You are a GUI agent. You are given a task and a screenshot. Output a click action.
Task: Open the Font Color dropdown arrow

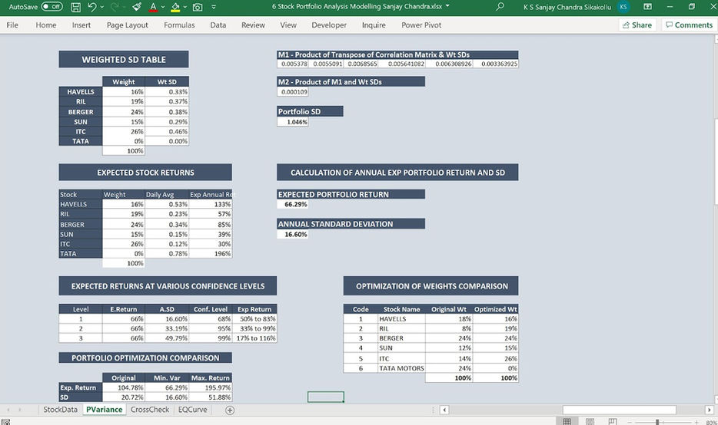162,7
